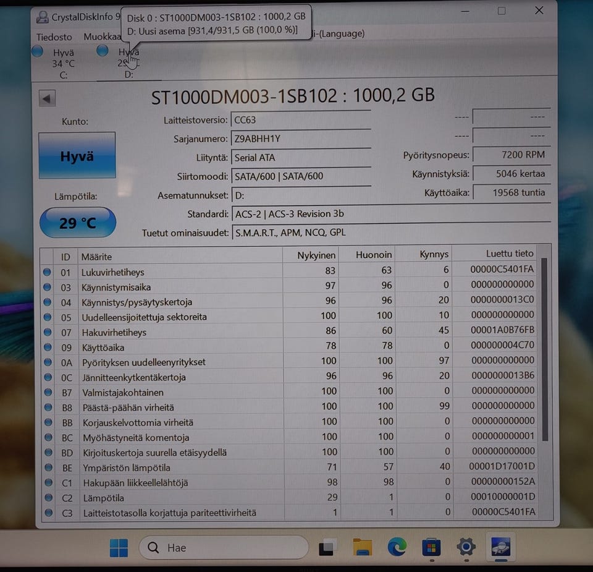Viewport: 593px width, 572px height.
Task: Click the SMART table vertical scrollbar
Action: pos(545,349)
